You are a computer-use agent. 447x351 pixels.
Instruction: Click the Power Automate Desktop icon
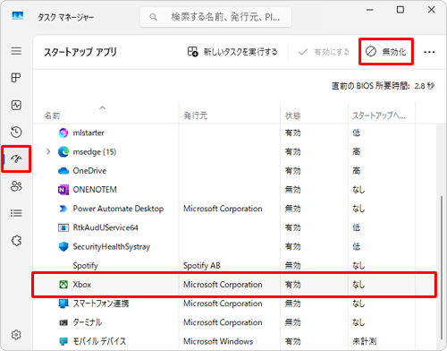63,209
